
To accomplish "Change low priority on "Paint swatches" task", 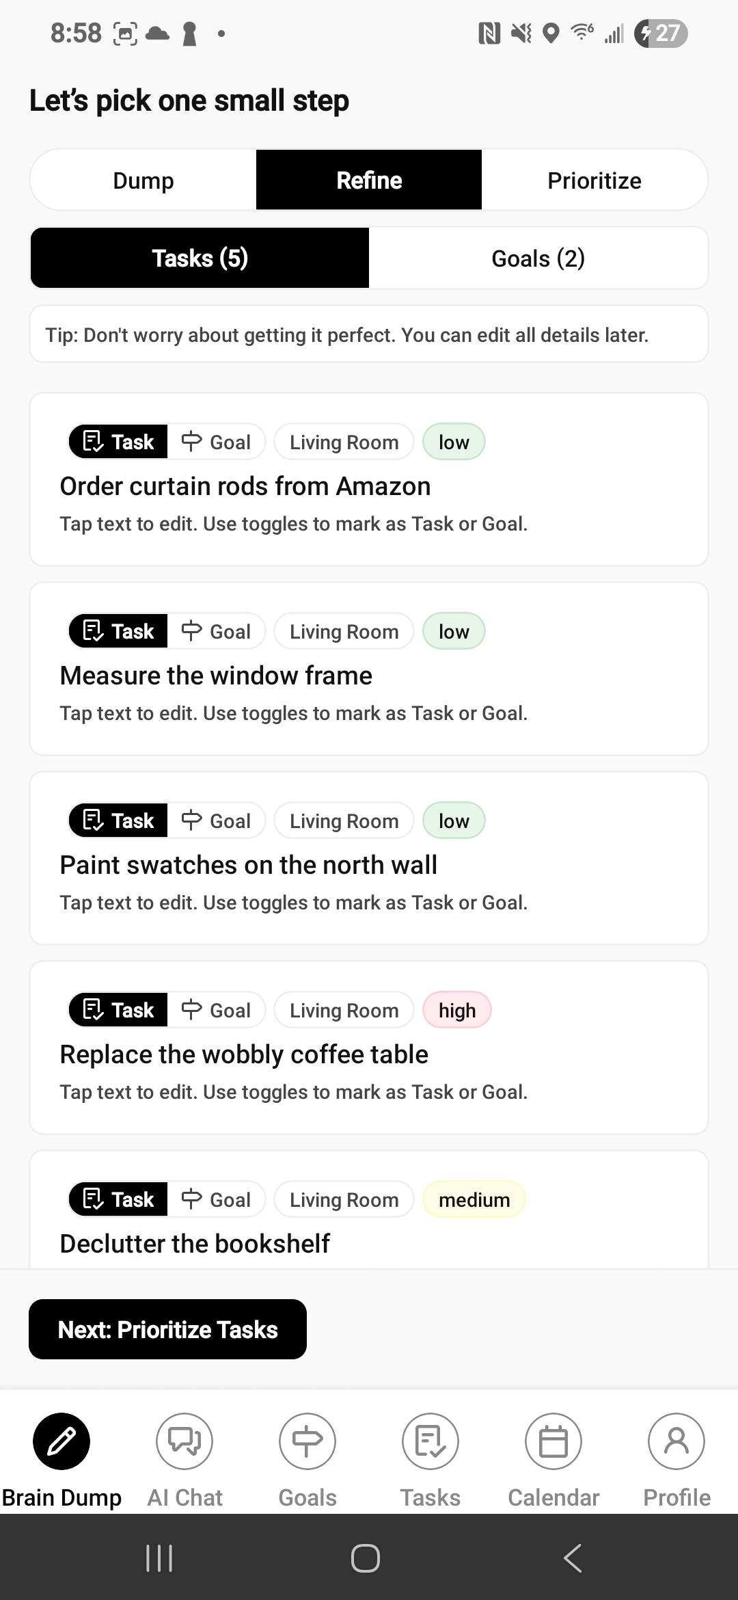I will tap(454, 821).
